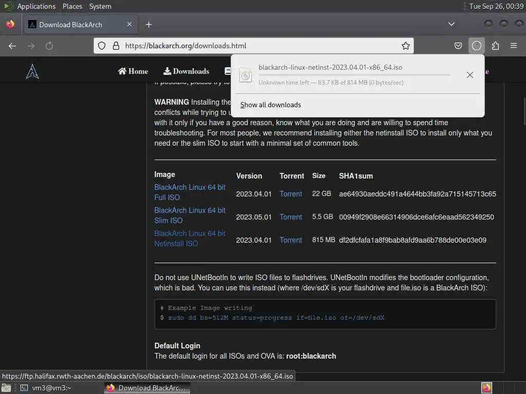Select Download BlackArch window in taskbar

pyautogui.click(x=147, y=388)
